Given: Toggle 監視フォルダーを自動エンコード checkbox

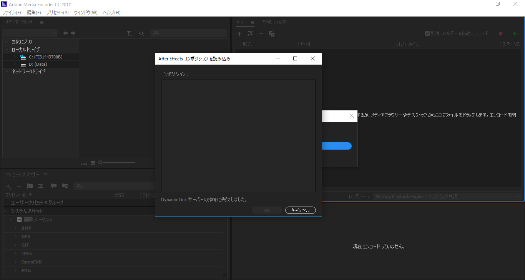Looking at the screenshot, I should click(427, 33).
